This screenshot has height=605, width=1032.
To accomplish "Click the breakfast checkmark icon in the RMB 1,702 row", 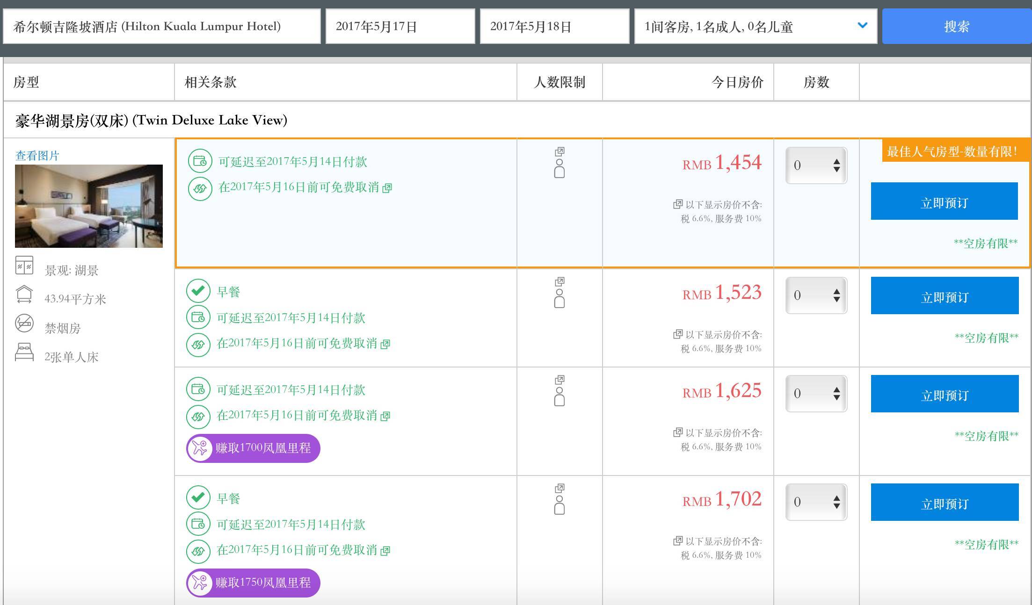I will point(198,497).
